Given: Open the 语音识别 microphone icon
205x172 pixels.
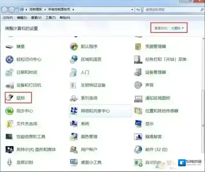Looking at the screenshot, I should click(10, 162).
